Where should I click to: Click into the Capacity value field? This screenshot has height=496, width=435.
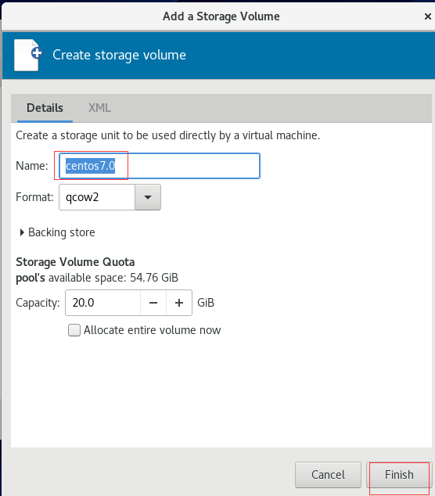[x=102, y=303]
